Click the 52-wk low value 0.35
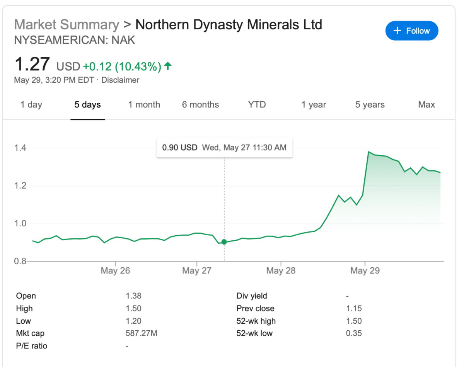The image size is (464, 367). tap(354, 333)
